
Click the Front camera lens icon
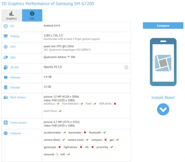coord(6,122)
